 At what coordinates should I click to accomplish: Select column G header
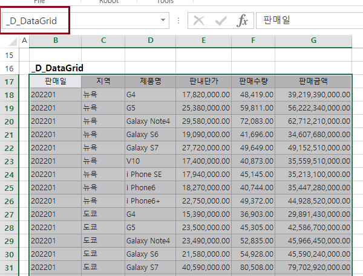coord(313,40)
